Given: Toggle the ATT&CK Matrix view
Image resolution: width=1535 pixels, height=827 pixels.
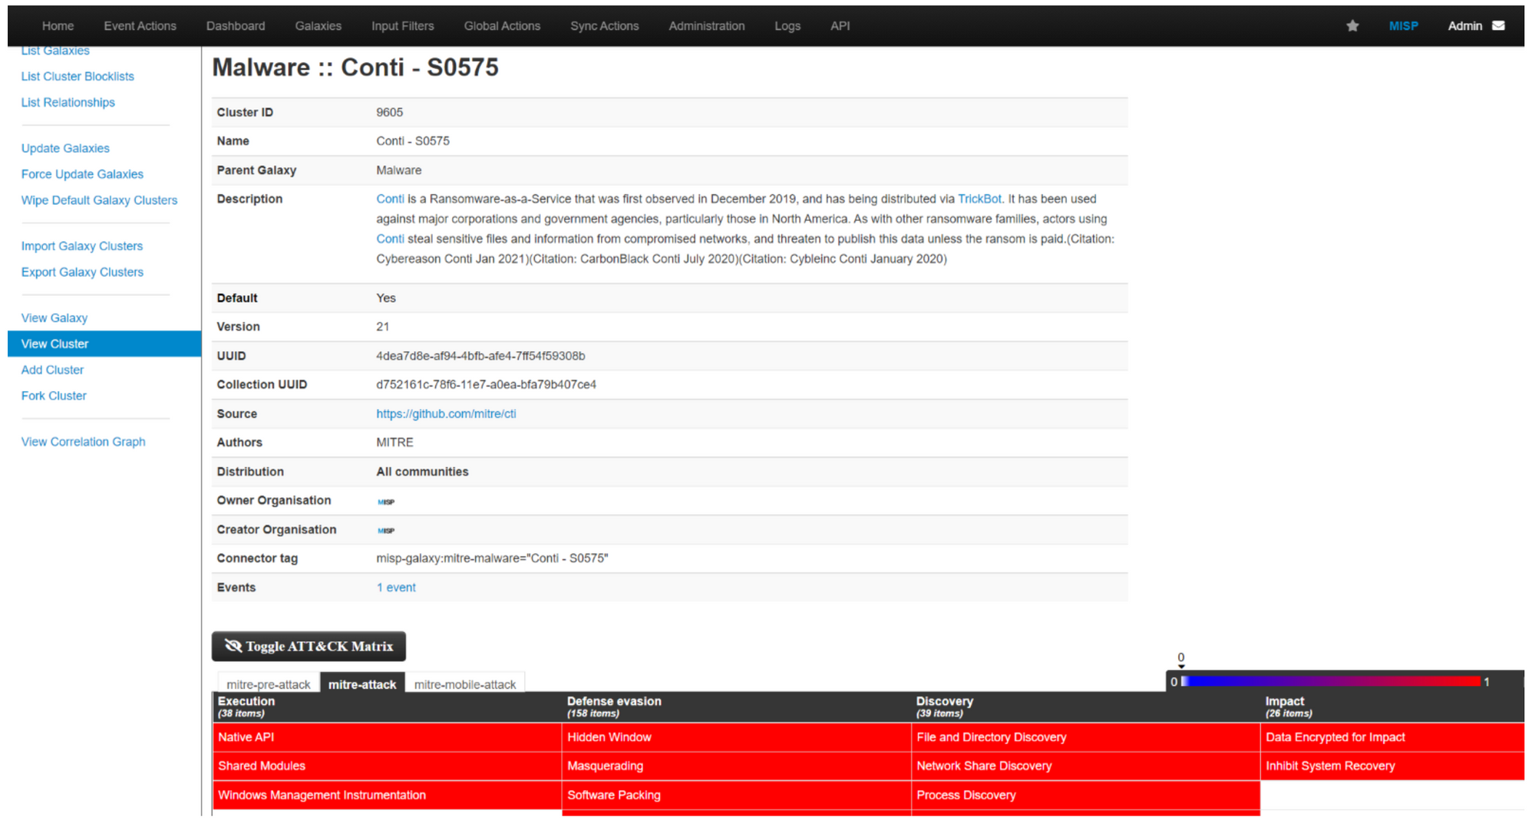Looking at the screenshot, I should pyautogui.click(x=309, y=646).
